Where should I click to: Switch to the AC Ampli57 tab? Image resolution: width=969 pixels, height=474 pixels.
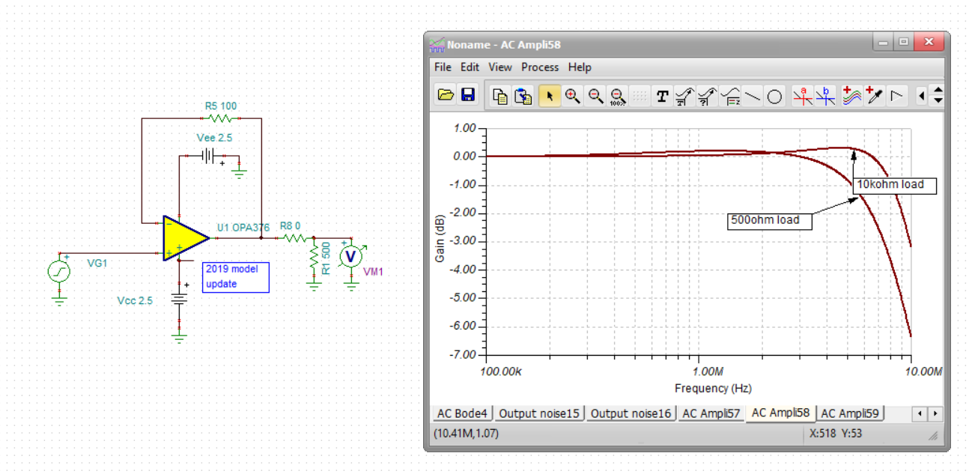pyautogui.click(x=711, y=413)
